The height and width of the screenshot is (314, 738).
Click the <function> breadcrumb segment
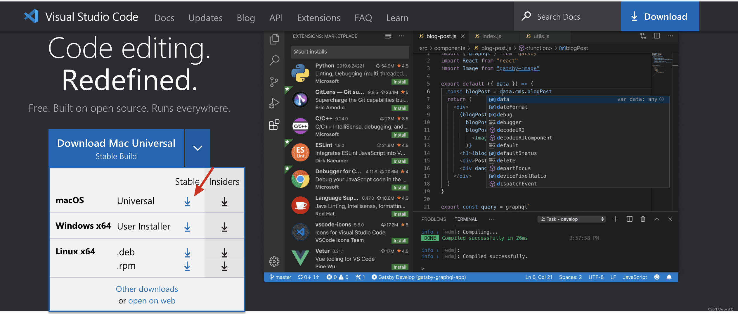click(x=535, y=48)
